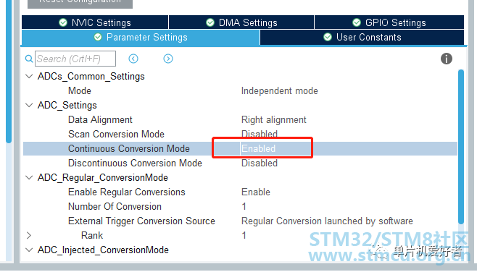The height and width of the screenshot is (272, 477).
Task: Click in the Search (Ctrl+F) field
Action: click(75, 59)
